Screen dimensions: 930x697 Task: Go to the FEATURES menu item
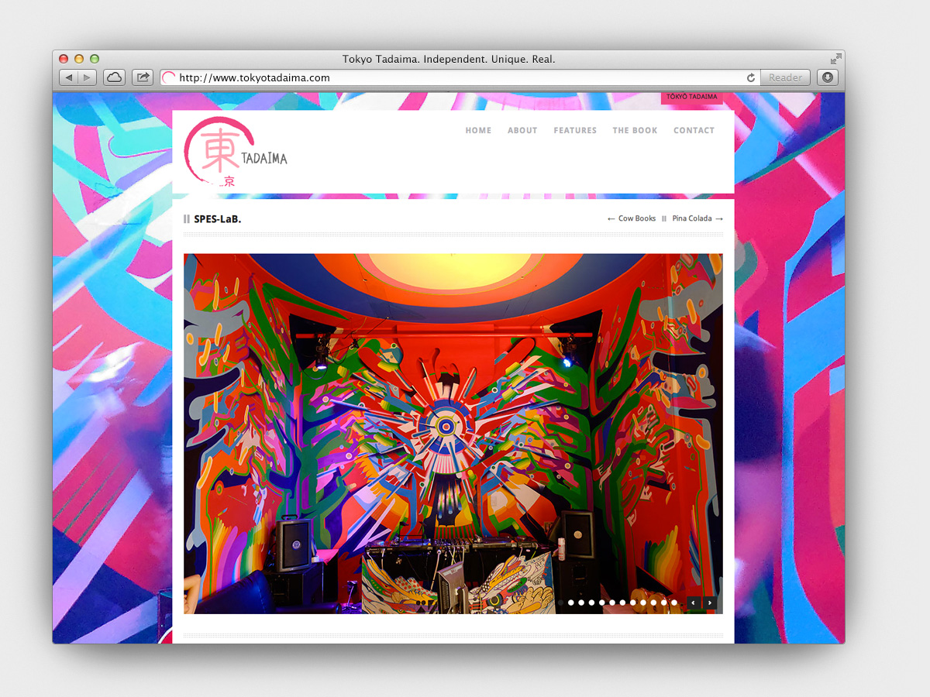pos(575,131)
